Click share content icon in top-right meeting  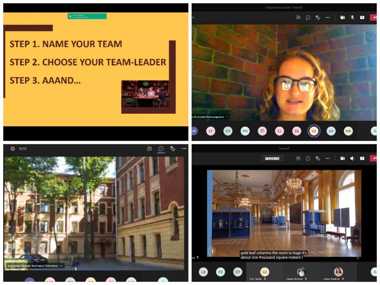click(362, 17)
